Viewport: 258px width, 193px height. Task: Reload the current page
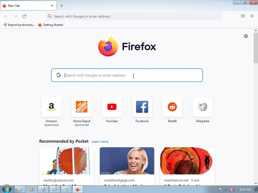24,16
